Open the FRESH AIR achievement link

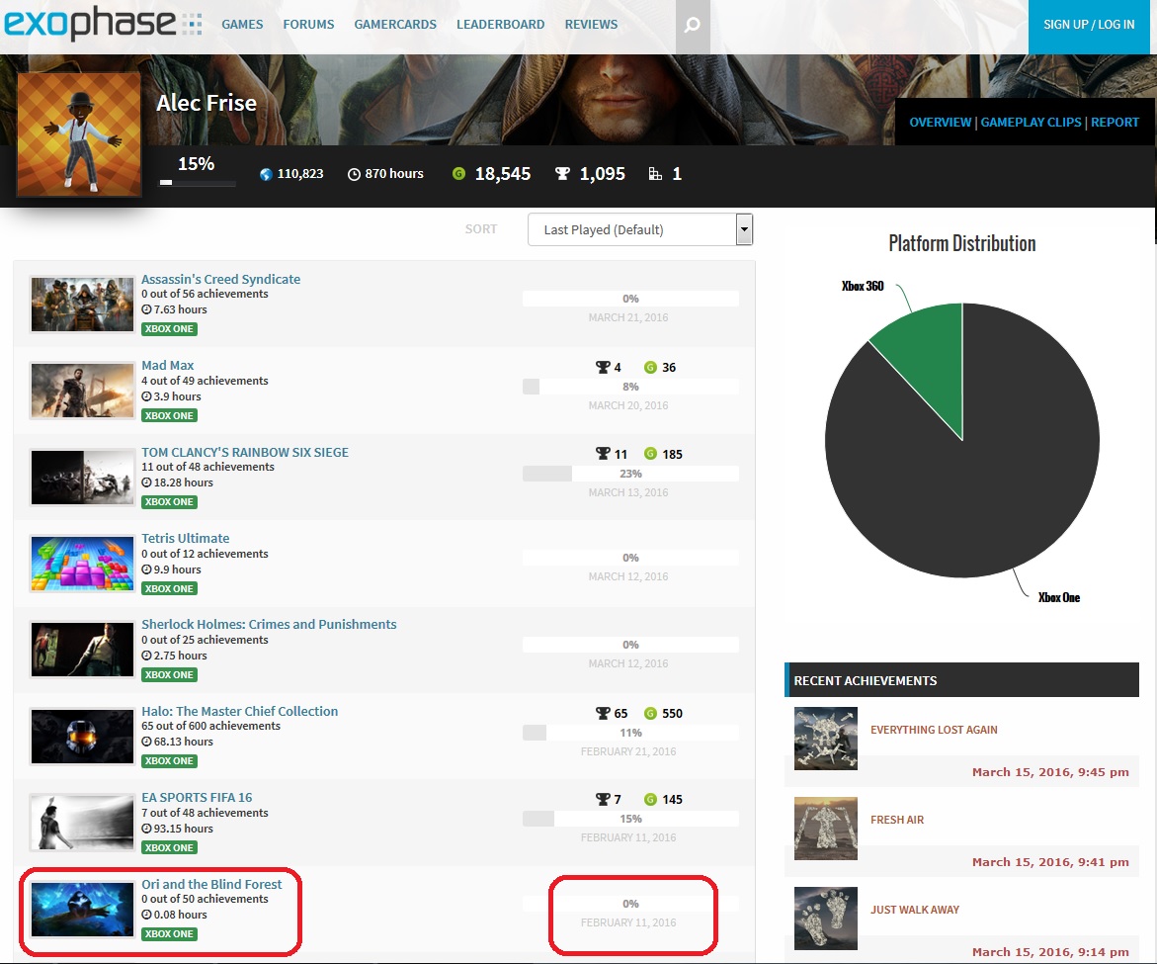pos(896,820)
